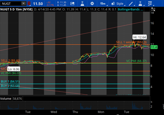Screen dimensions: 164x115
Task: Open the NUGT symbol dropdown arrow
Action: coord(24,4)
